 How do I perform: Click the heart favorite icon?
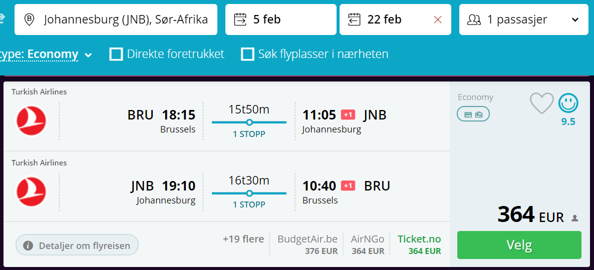542,103
